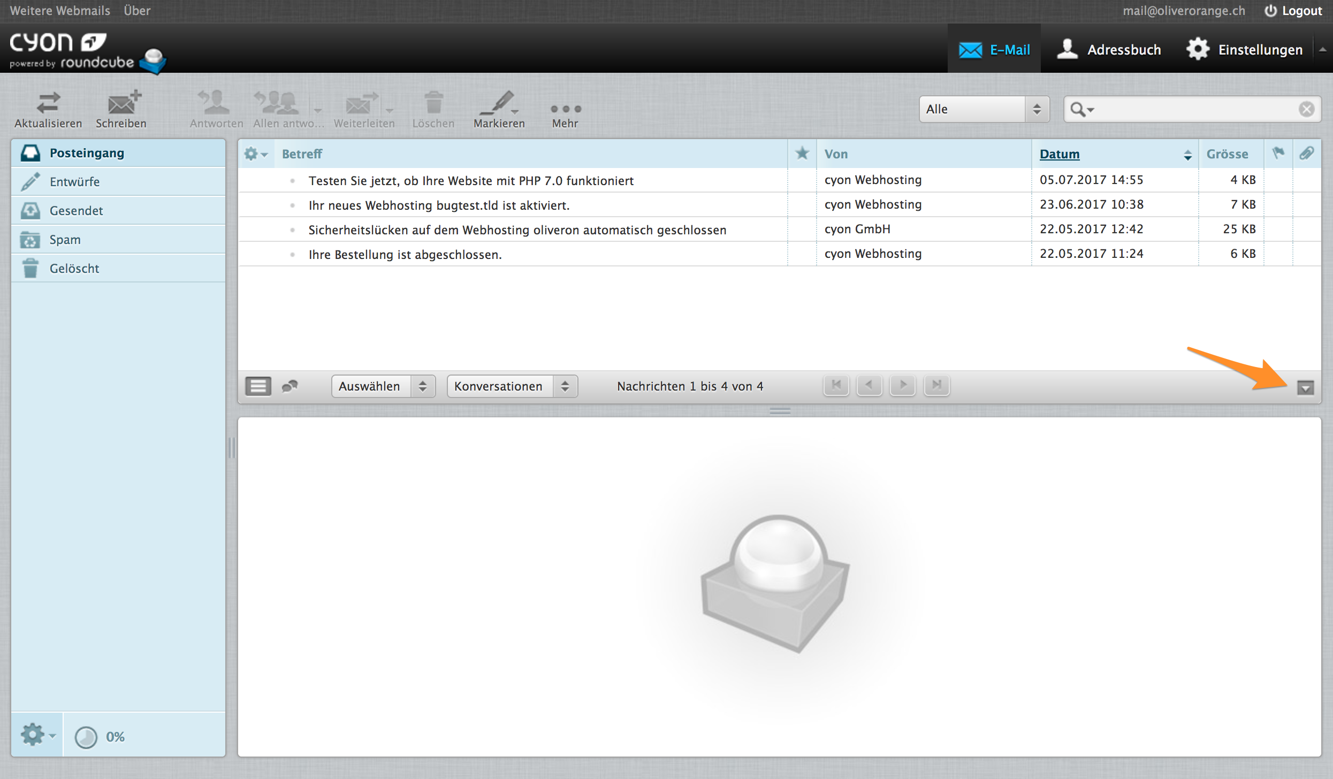
Task: Switch to threads view mode
Action: (290, 386)
